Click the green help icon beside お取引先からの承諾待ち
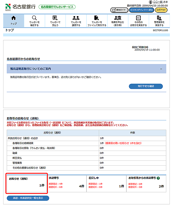173x206 pixels. click(158, 178)
